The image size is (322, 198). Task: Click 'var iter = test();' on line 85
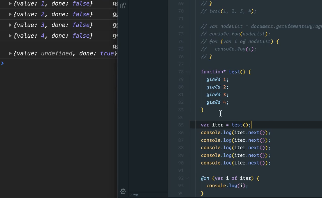point(226,125)
